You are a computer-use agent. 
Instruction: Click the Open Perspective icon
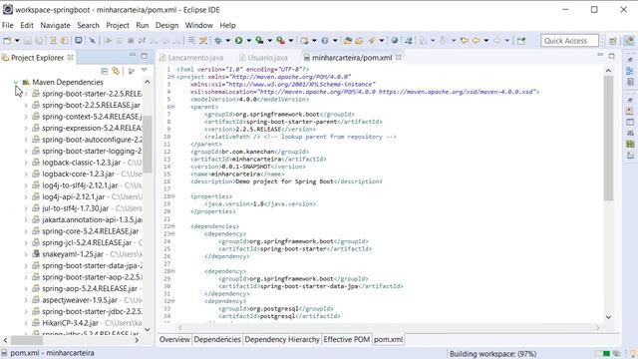[613, 41]
